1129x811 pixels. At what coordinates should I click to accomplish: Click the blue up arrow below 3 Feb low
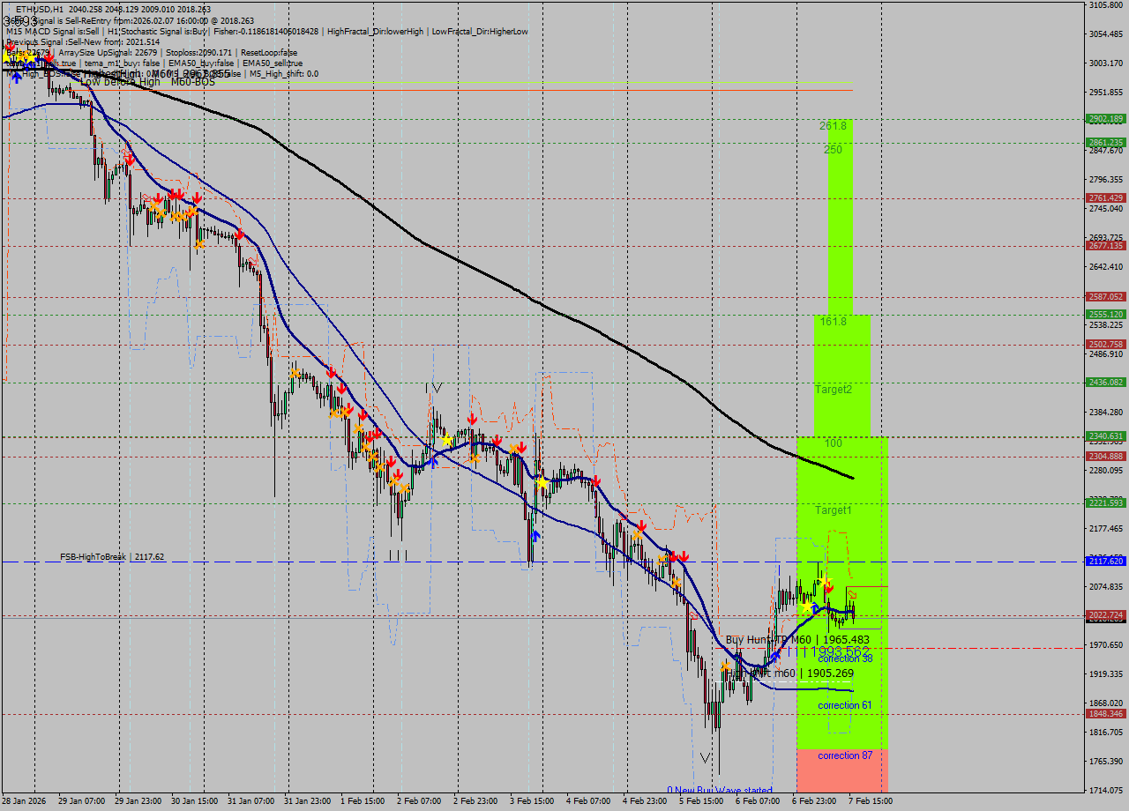click(535, 535)
